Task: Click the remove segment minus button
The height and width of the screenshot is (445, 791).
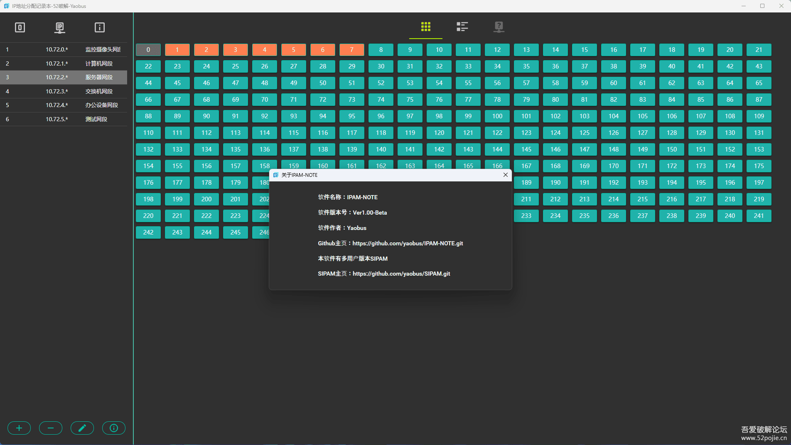Action: click(51, 428)
